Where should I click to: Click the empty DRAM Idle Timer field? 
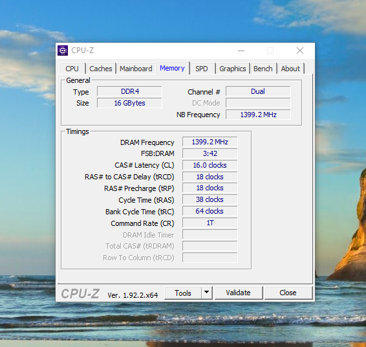[210, 234]
